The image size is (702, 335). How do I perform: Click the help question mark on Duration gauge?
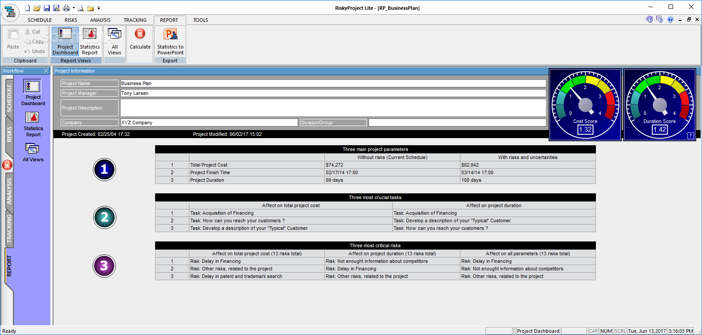pyautogui.click(x=690, y=135)
